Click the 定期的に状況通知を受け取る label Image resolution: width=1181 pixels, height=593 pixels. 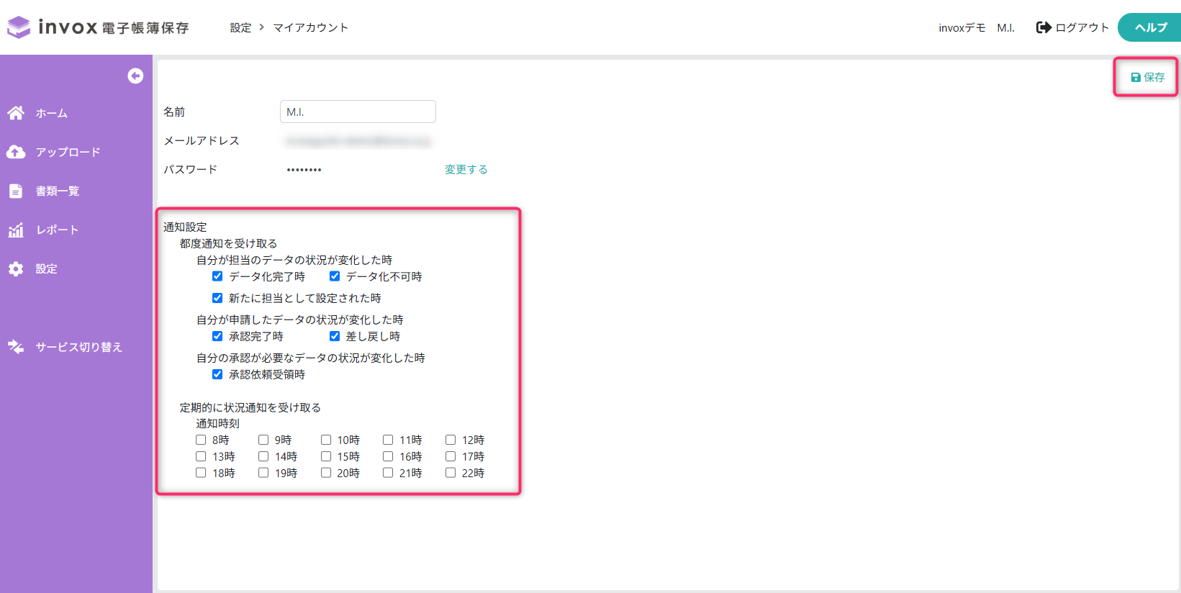click(250, 407)
